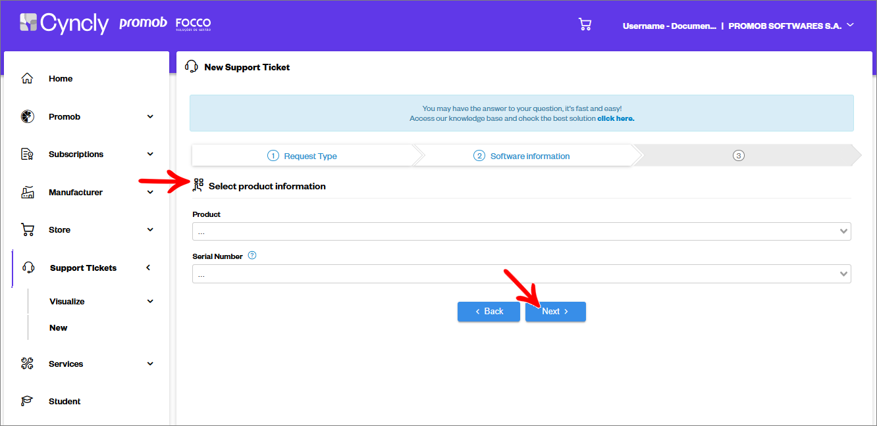Click the Student graduation cap icon
This screenshot has height=426, width=877.
pyautogui.click(x=27, y=401)
